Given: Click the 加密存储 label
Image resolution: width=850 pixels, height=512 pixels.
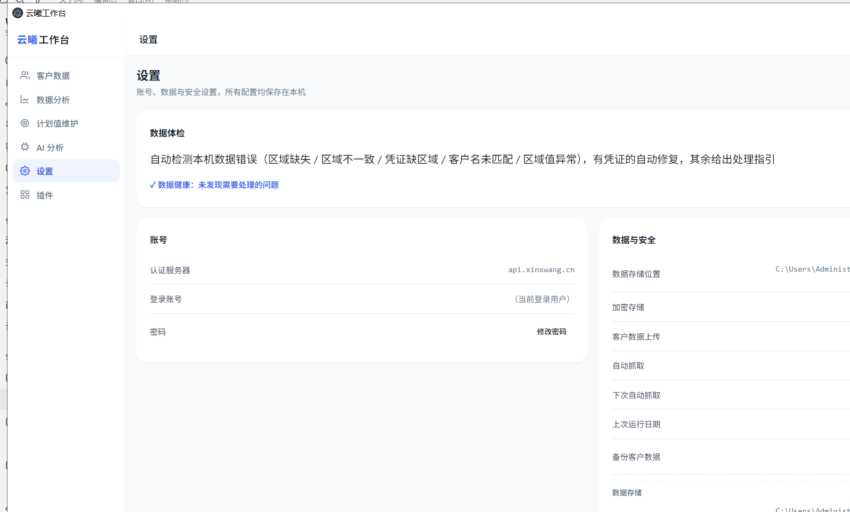Looking at the screenshot, I should 628,307.
